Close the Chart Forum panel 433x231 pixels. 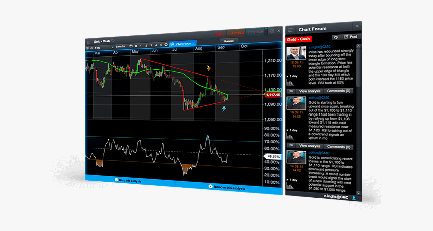pos(357,26)
